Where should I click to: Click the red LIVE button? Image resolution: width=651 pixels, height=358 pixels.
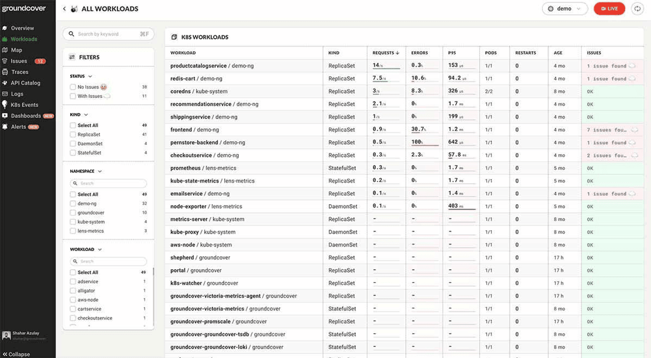[610, 9]
